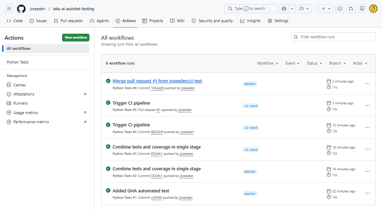382x211 pixels.
Task: Open the Copilot chat icon
Action: click(284, 9)
